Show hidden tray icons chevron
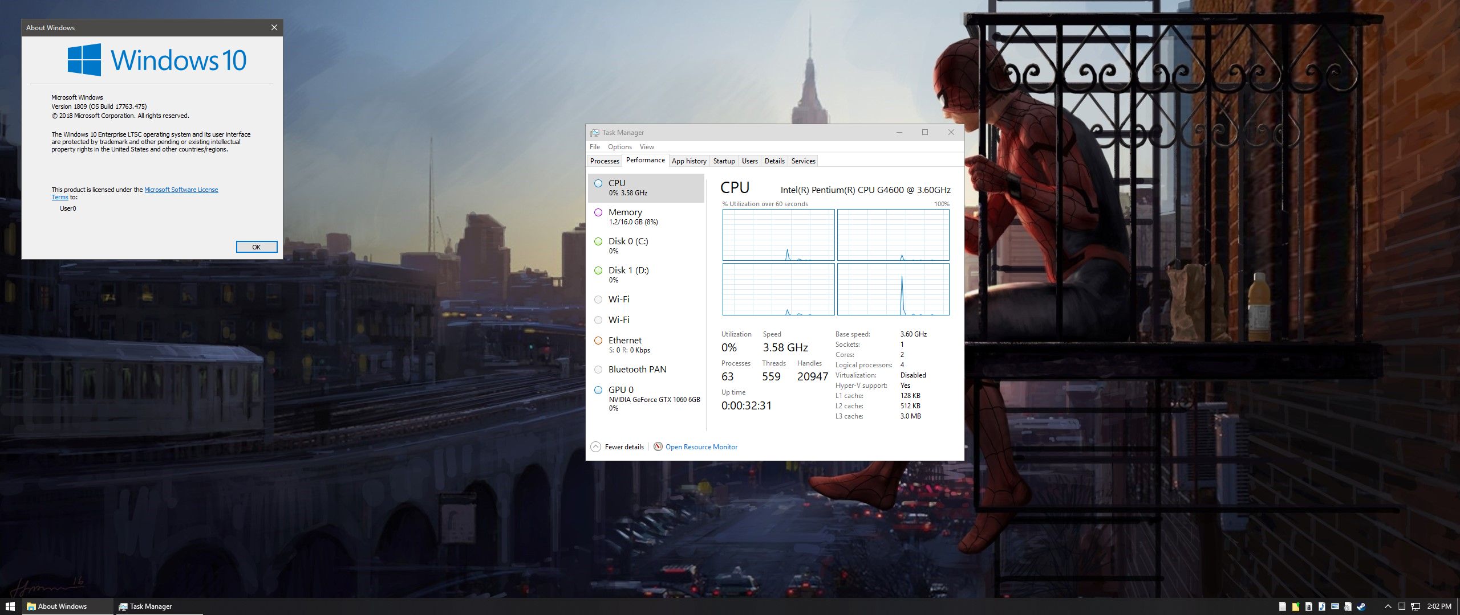 (x=1388, y=606)
